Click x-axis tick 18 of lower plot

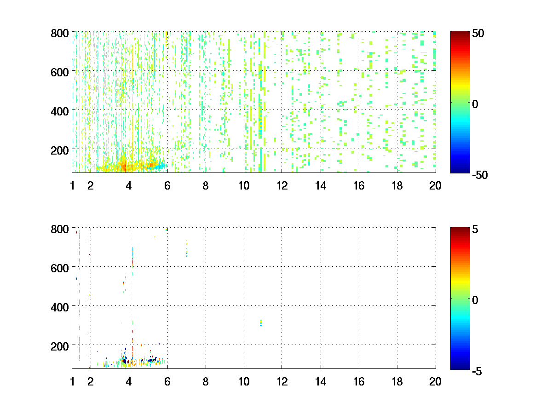(x=397, y=381)
